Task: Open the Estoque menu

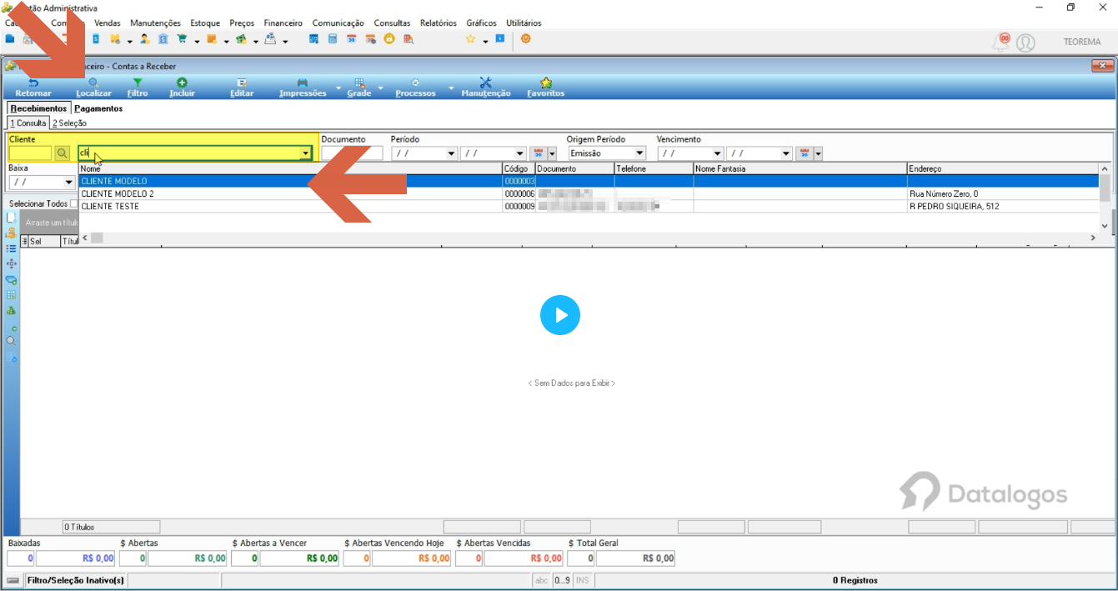Action: [x=205, y=23]
